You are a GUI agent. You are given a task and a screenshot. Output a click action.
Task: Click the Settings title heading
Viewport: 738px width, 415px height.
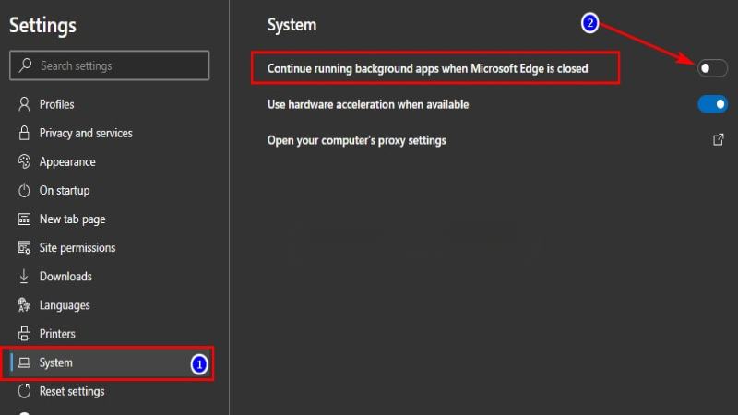coord(42,26)
